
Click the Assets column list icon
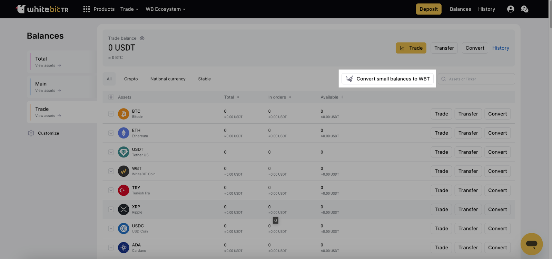(111, 97)
